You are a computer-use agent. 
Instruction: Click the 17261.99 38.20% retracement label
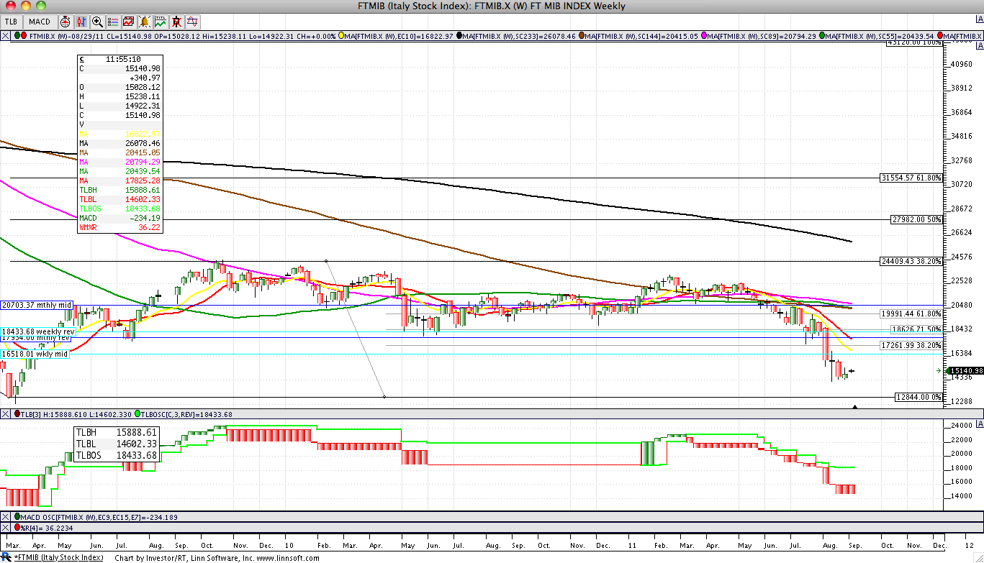pos(911,346)
